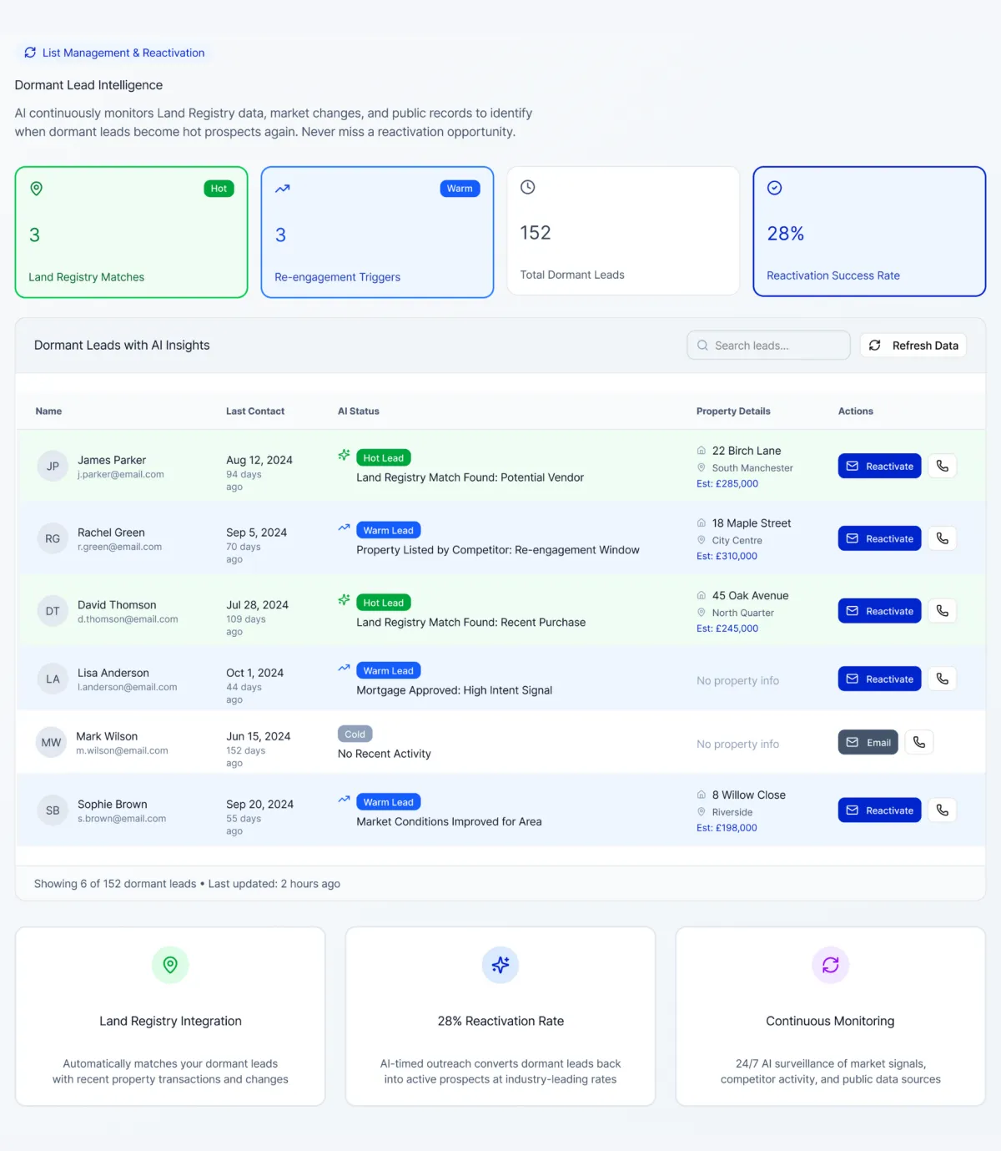Reactivate lead David Thomson

click(879, 611)
